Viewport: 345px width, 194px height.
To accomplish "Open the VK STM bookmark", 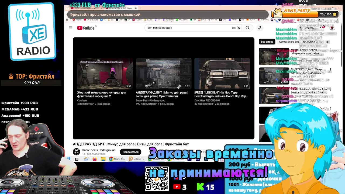I will (x=137, y=20).
